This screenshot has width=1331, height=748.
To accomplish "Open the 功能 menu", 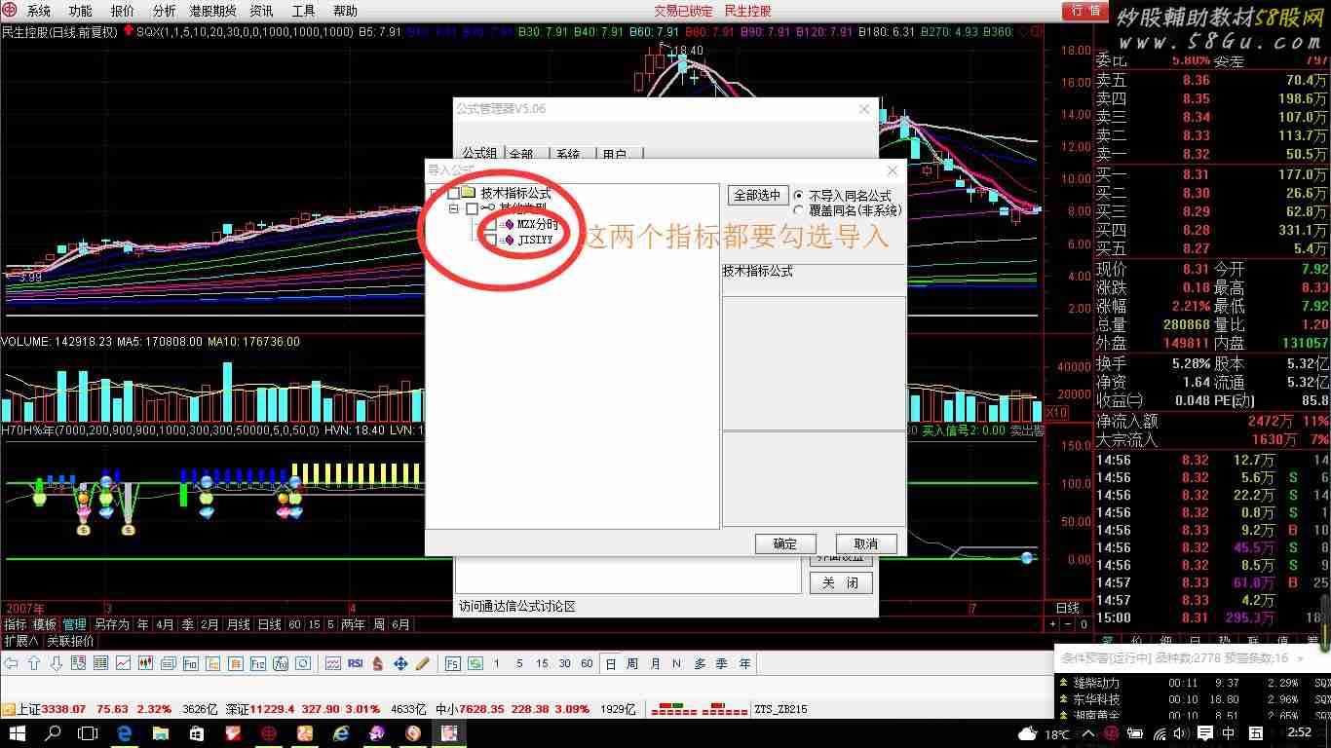I will pyautogui.click(x=80, y=11).
